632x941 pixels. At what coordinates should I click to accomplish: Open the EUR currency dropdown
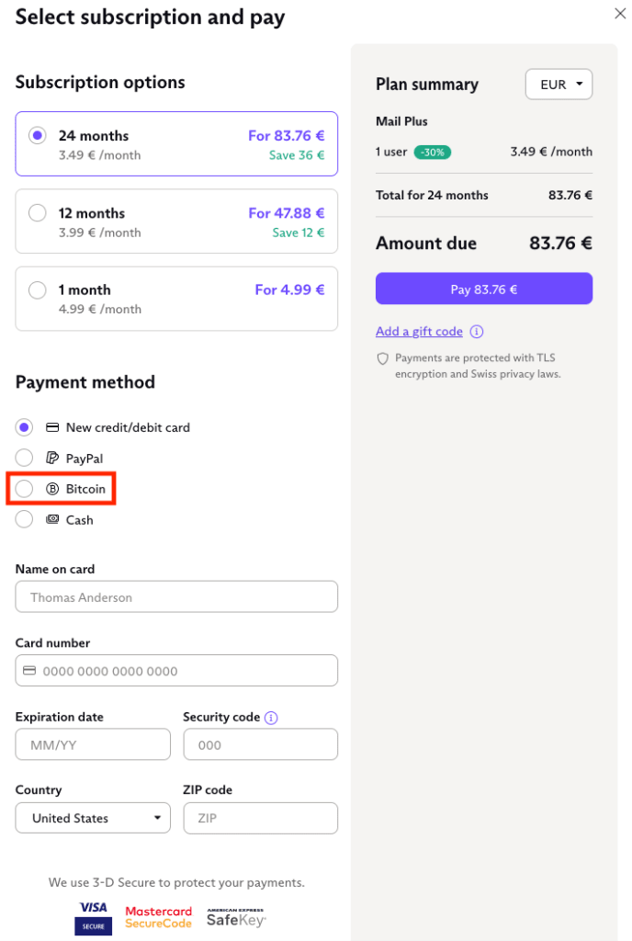point(559,85)
